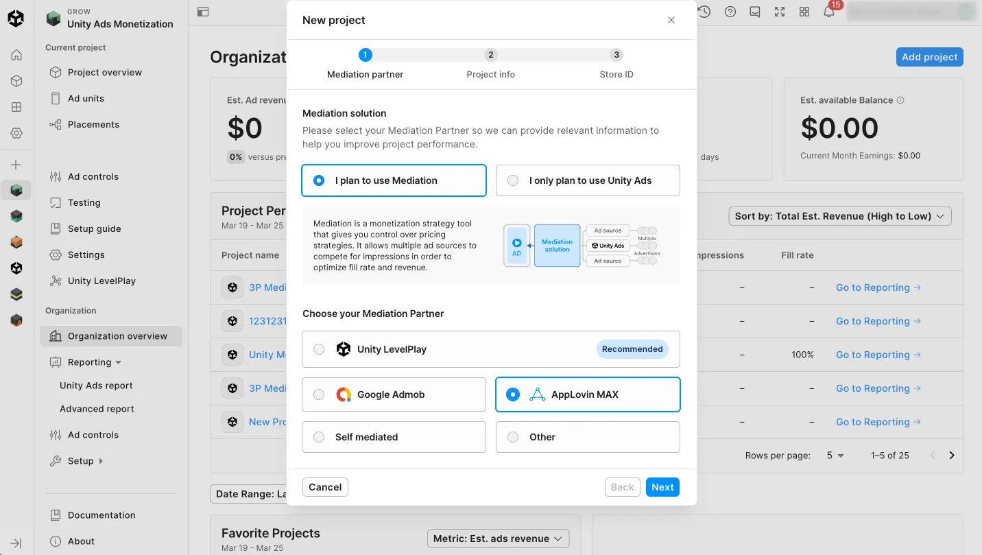Choose Google Admob as mediation partner

pos(320,394)
